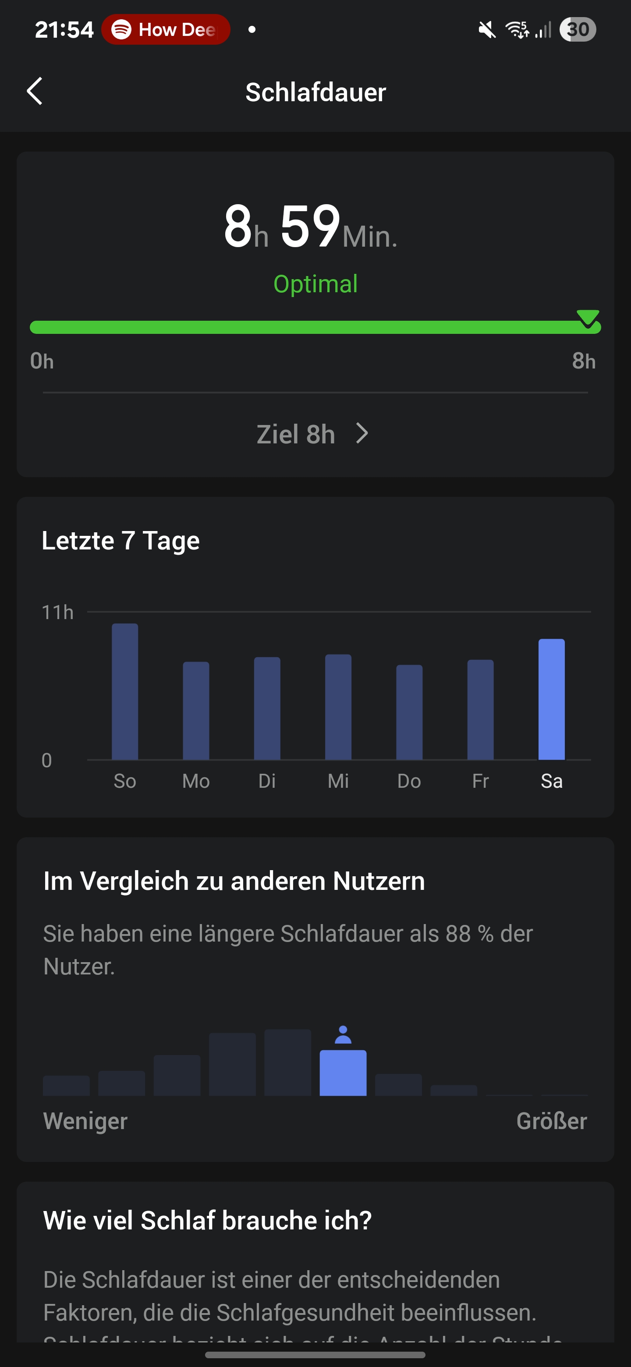Open the Spotify now-playing pill
631x1367 pixels.
[x=165, y=30]
